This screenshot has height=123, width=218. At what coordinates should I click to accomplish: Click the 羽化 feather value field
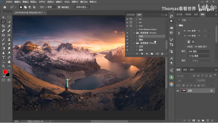pyautogui.click(x=51, y=7)
